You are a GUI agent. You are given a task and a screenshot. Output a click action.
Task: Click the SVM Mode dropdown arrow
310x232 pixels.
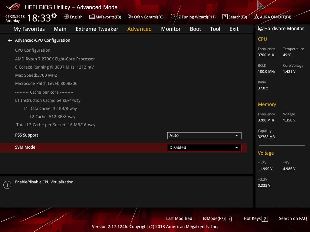point(236,148)
